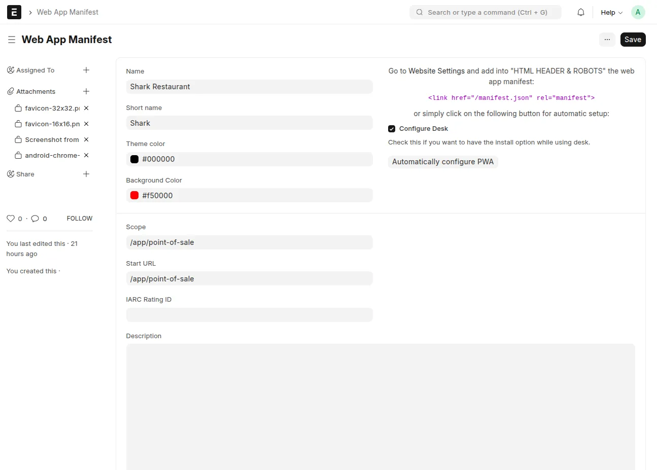The height and width of the screenshot is (470, 657).
Task: Open the three-dots actions menu
Action: click(x=607, y=40)
